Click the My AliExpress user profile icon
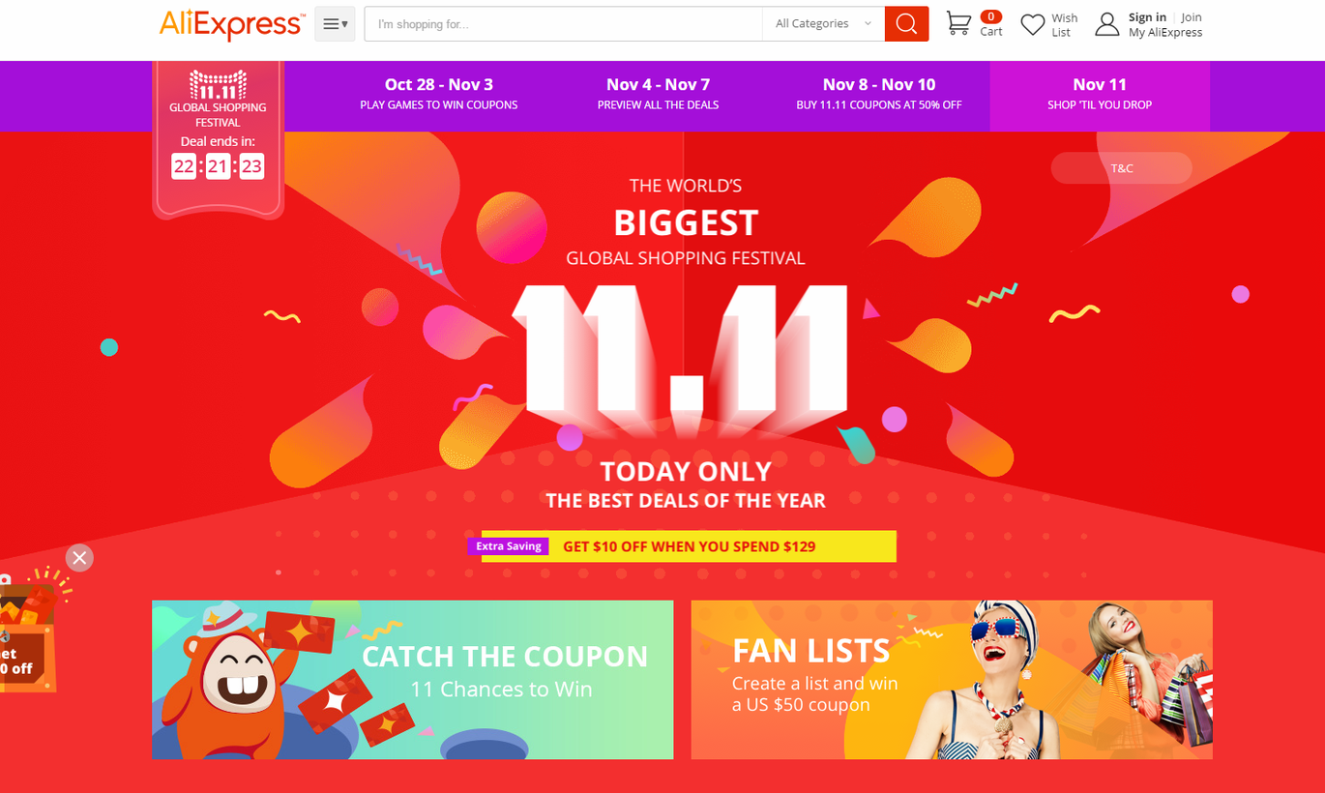 (1106, 24)
